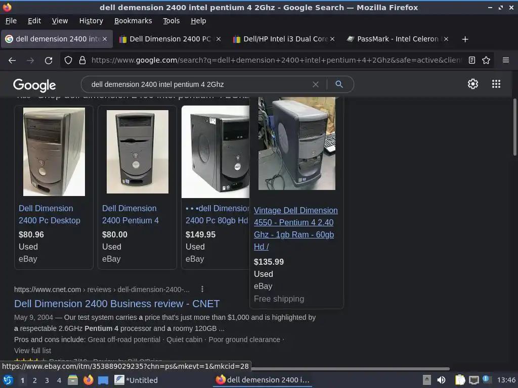
Task: Open Dell Dimension 2400 Pc Desktop listing
Action: (49, 214)
